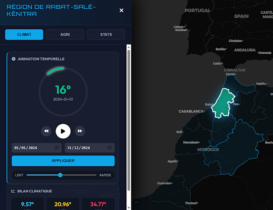Click the fast-forward animation button
This screenshot has width=273, height=210.
point(80,131)
